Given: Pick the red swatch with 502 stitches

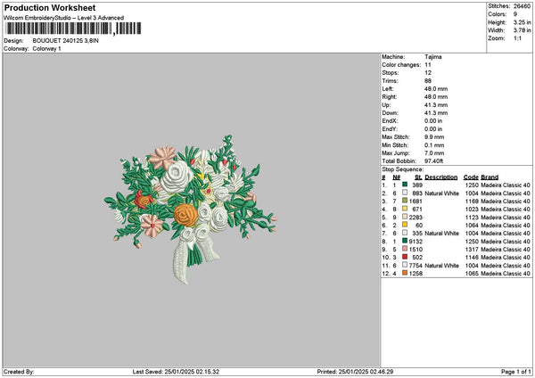Looking at the screenshot, I should [x=406, y=257].
